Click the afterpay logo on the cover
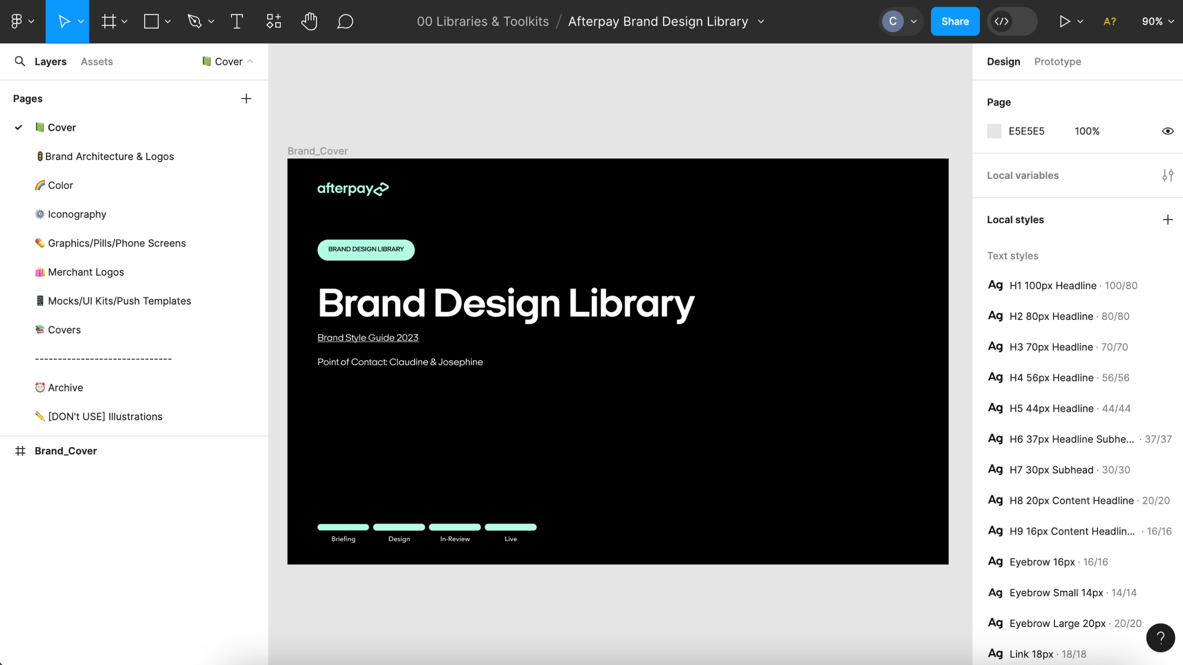 click(x=353, y=189)
